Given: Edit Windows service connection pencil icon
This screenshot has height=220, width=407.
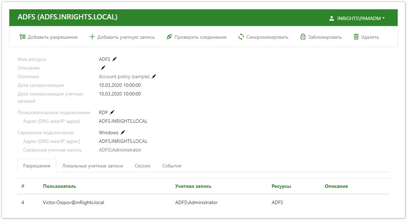Looking at the screenshot, I should 123,132.
